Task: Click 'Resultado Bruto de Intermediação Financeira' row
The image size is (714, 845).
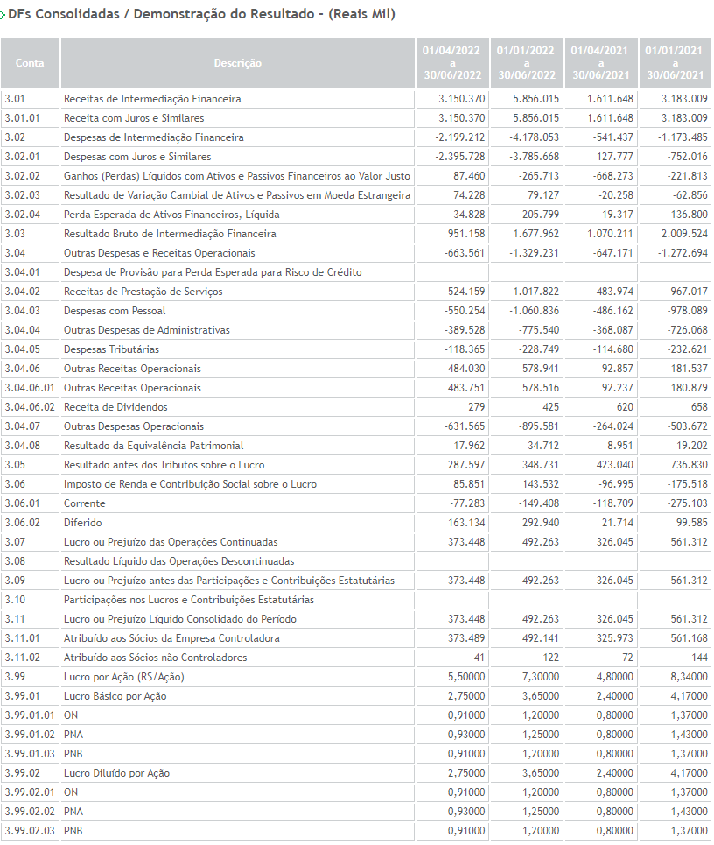Action: click(356, 234)
